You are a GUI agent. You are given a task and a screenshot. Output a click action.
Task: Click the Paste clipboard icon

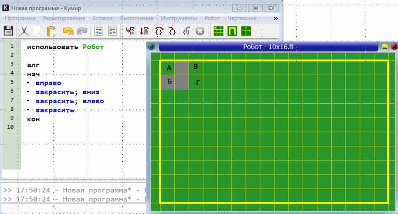click(51, 31)
